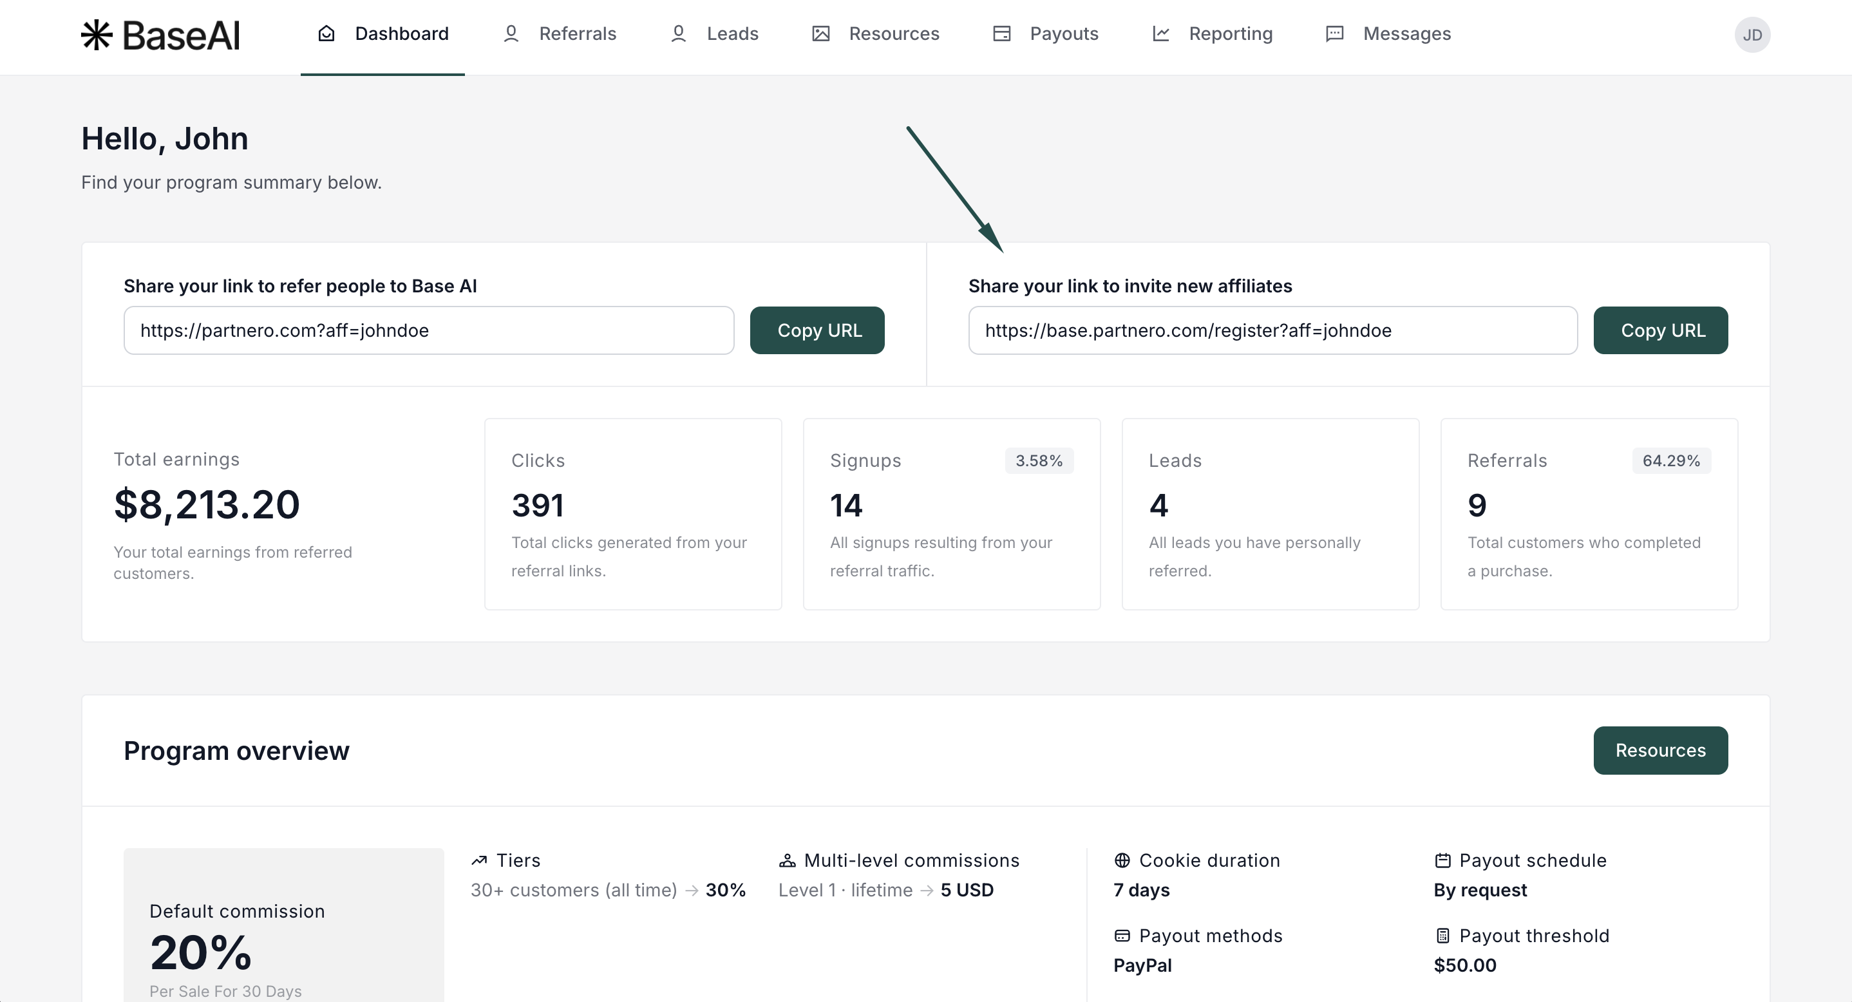Click the Reporting chart icon

1161,33
